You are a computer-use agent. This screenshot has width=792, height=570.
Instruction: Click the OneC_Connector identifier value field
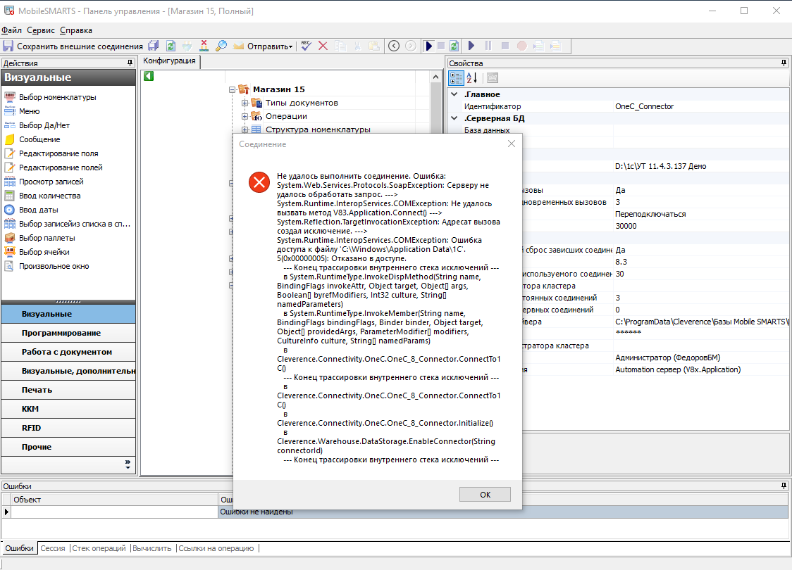click(701, 106)
